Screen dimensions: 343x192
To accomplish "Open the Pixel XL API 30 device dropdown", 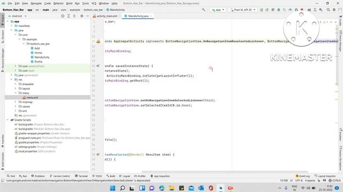I will [x=243, y=10].
